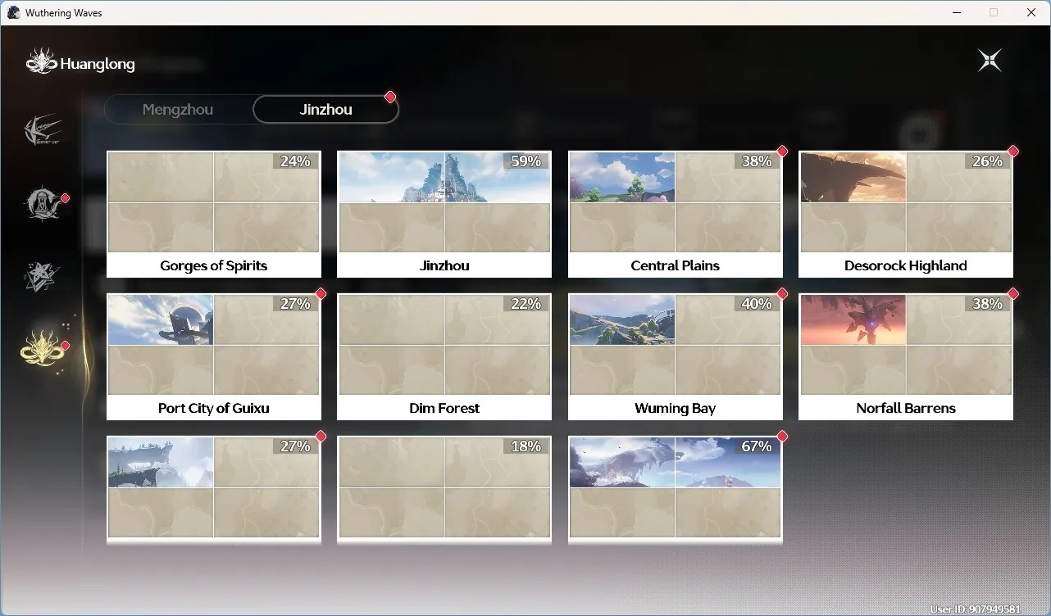Open the Port City of Guixu card
This screenshot has height=616, width=1051.
(214, 357)
